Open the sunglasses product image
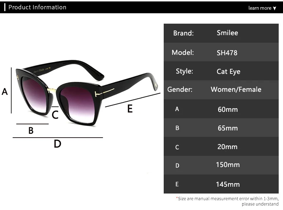Image resolution: width=283 pixels, height=210 pixels. click(87, 93)
